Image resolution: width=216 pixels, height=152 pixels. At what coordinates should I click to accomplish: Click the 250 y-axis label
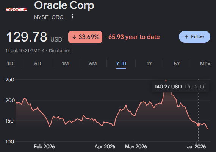[10, 80]
